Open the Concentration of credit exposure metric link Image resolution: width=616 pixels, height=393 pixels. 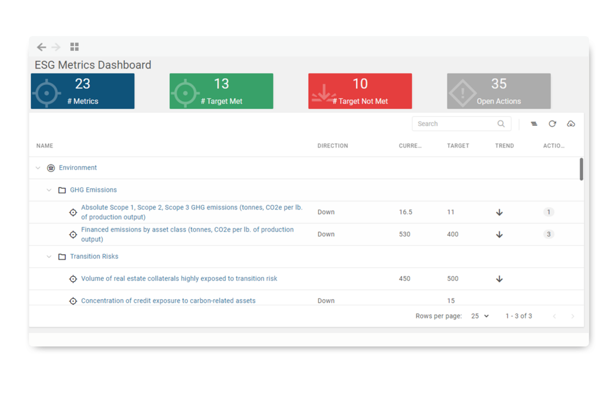point(168,301)
